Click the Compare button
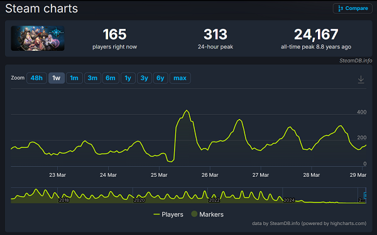377x235 pixels. click(352, 8)
